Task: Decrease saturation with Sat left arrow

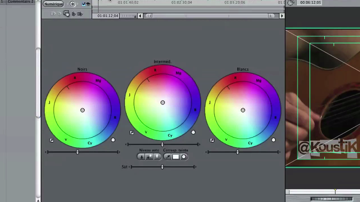Action: (129, 167)
